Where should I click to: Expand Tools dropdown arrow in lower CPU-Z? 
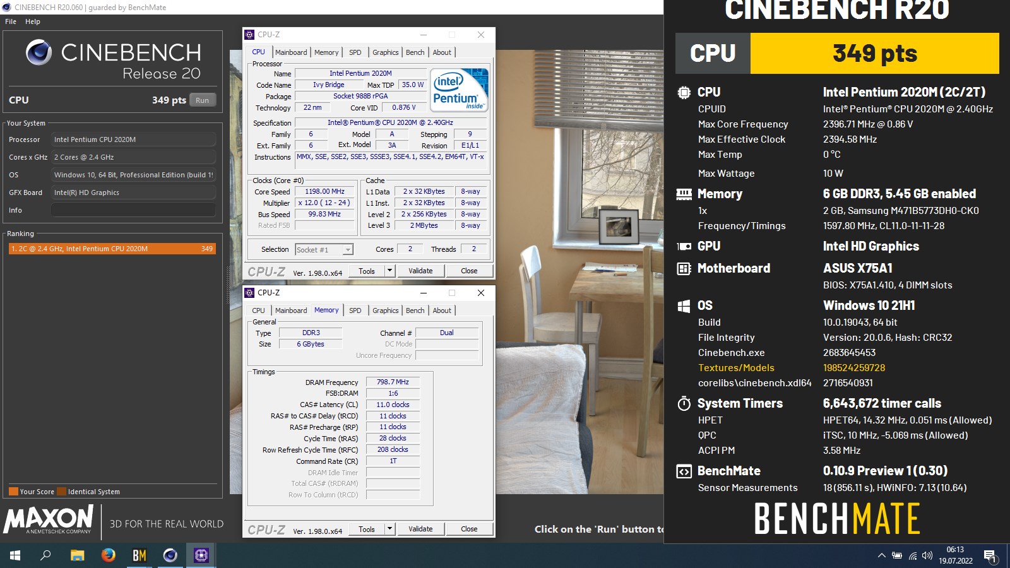(389, 530)
